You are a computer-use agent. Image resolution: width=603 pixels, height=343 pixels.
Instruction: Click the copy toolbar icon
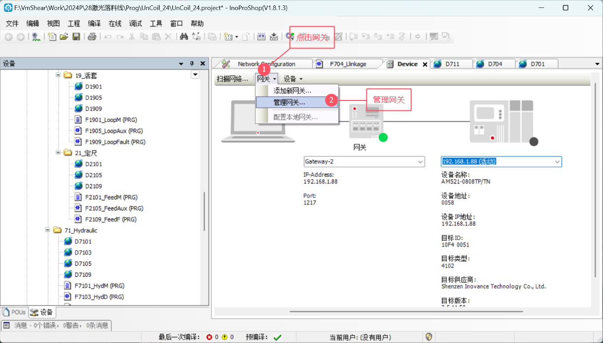click(x=144, y=37)
